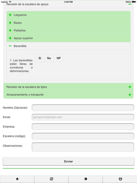Image resolution: width=137 pixels, height=183 pixels.
Task: Select NP for the barandillas question
Action: 59,58
